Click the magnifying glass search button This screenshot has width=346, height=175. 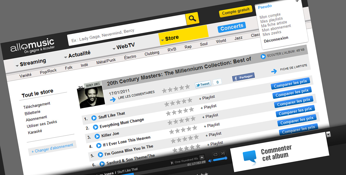click(192, 18)
